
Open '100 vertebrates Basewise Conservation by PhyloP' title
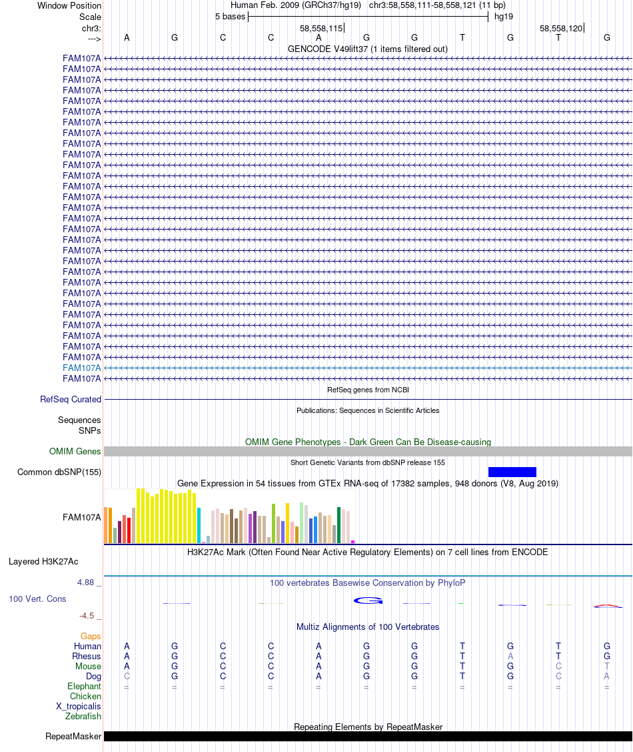click(x=368, y=583)
